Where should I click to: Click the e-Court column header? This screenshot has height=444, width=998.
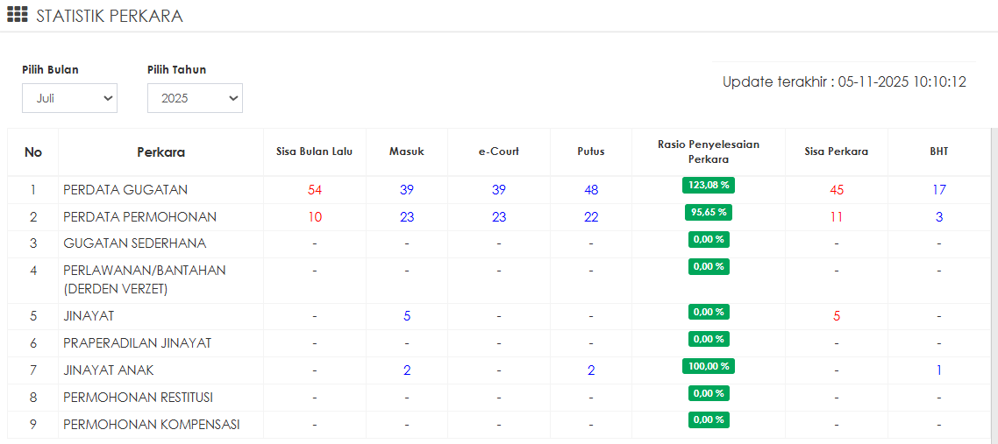499,152
